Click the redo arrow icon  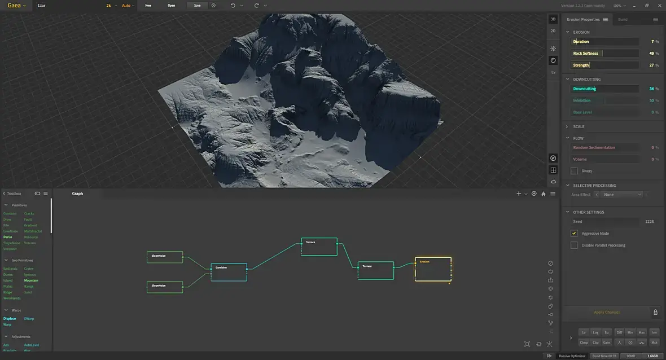(256, 6)
